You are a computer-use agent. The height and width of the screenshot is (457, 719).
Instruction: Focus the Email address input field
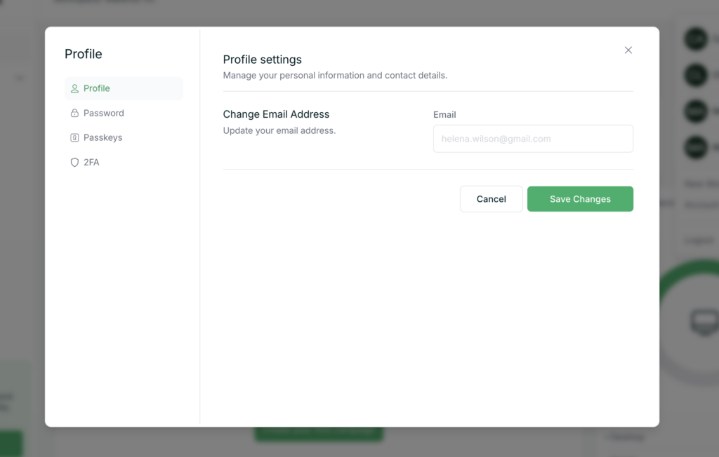533,139
